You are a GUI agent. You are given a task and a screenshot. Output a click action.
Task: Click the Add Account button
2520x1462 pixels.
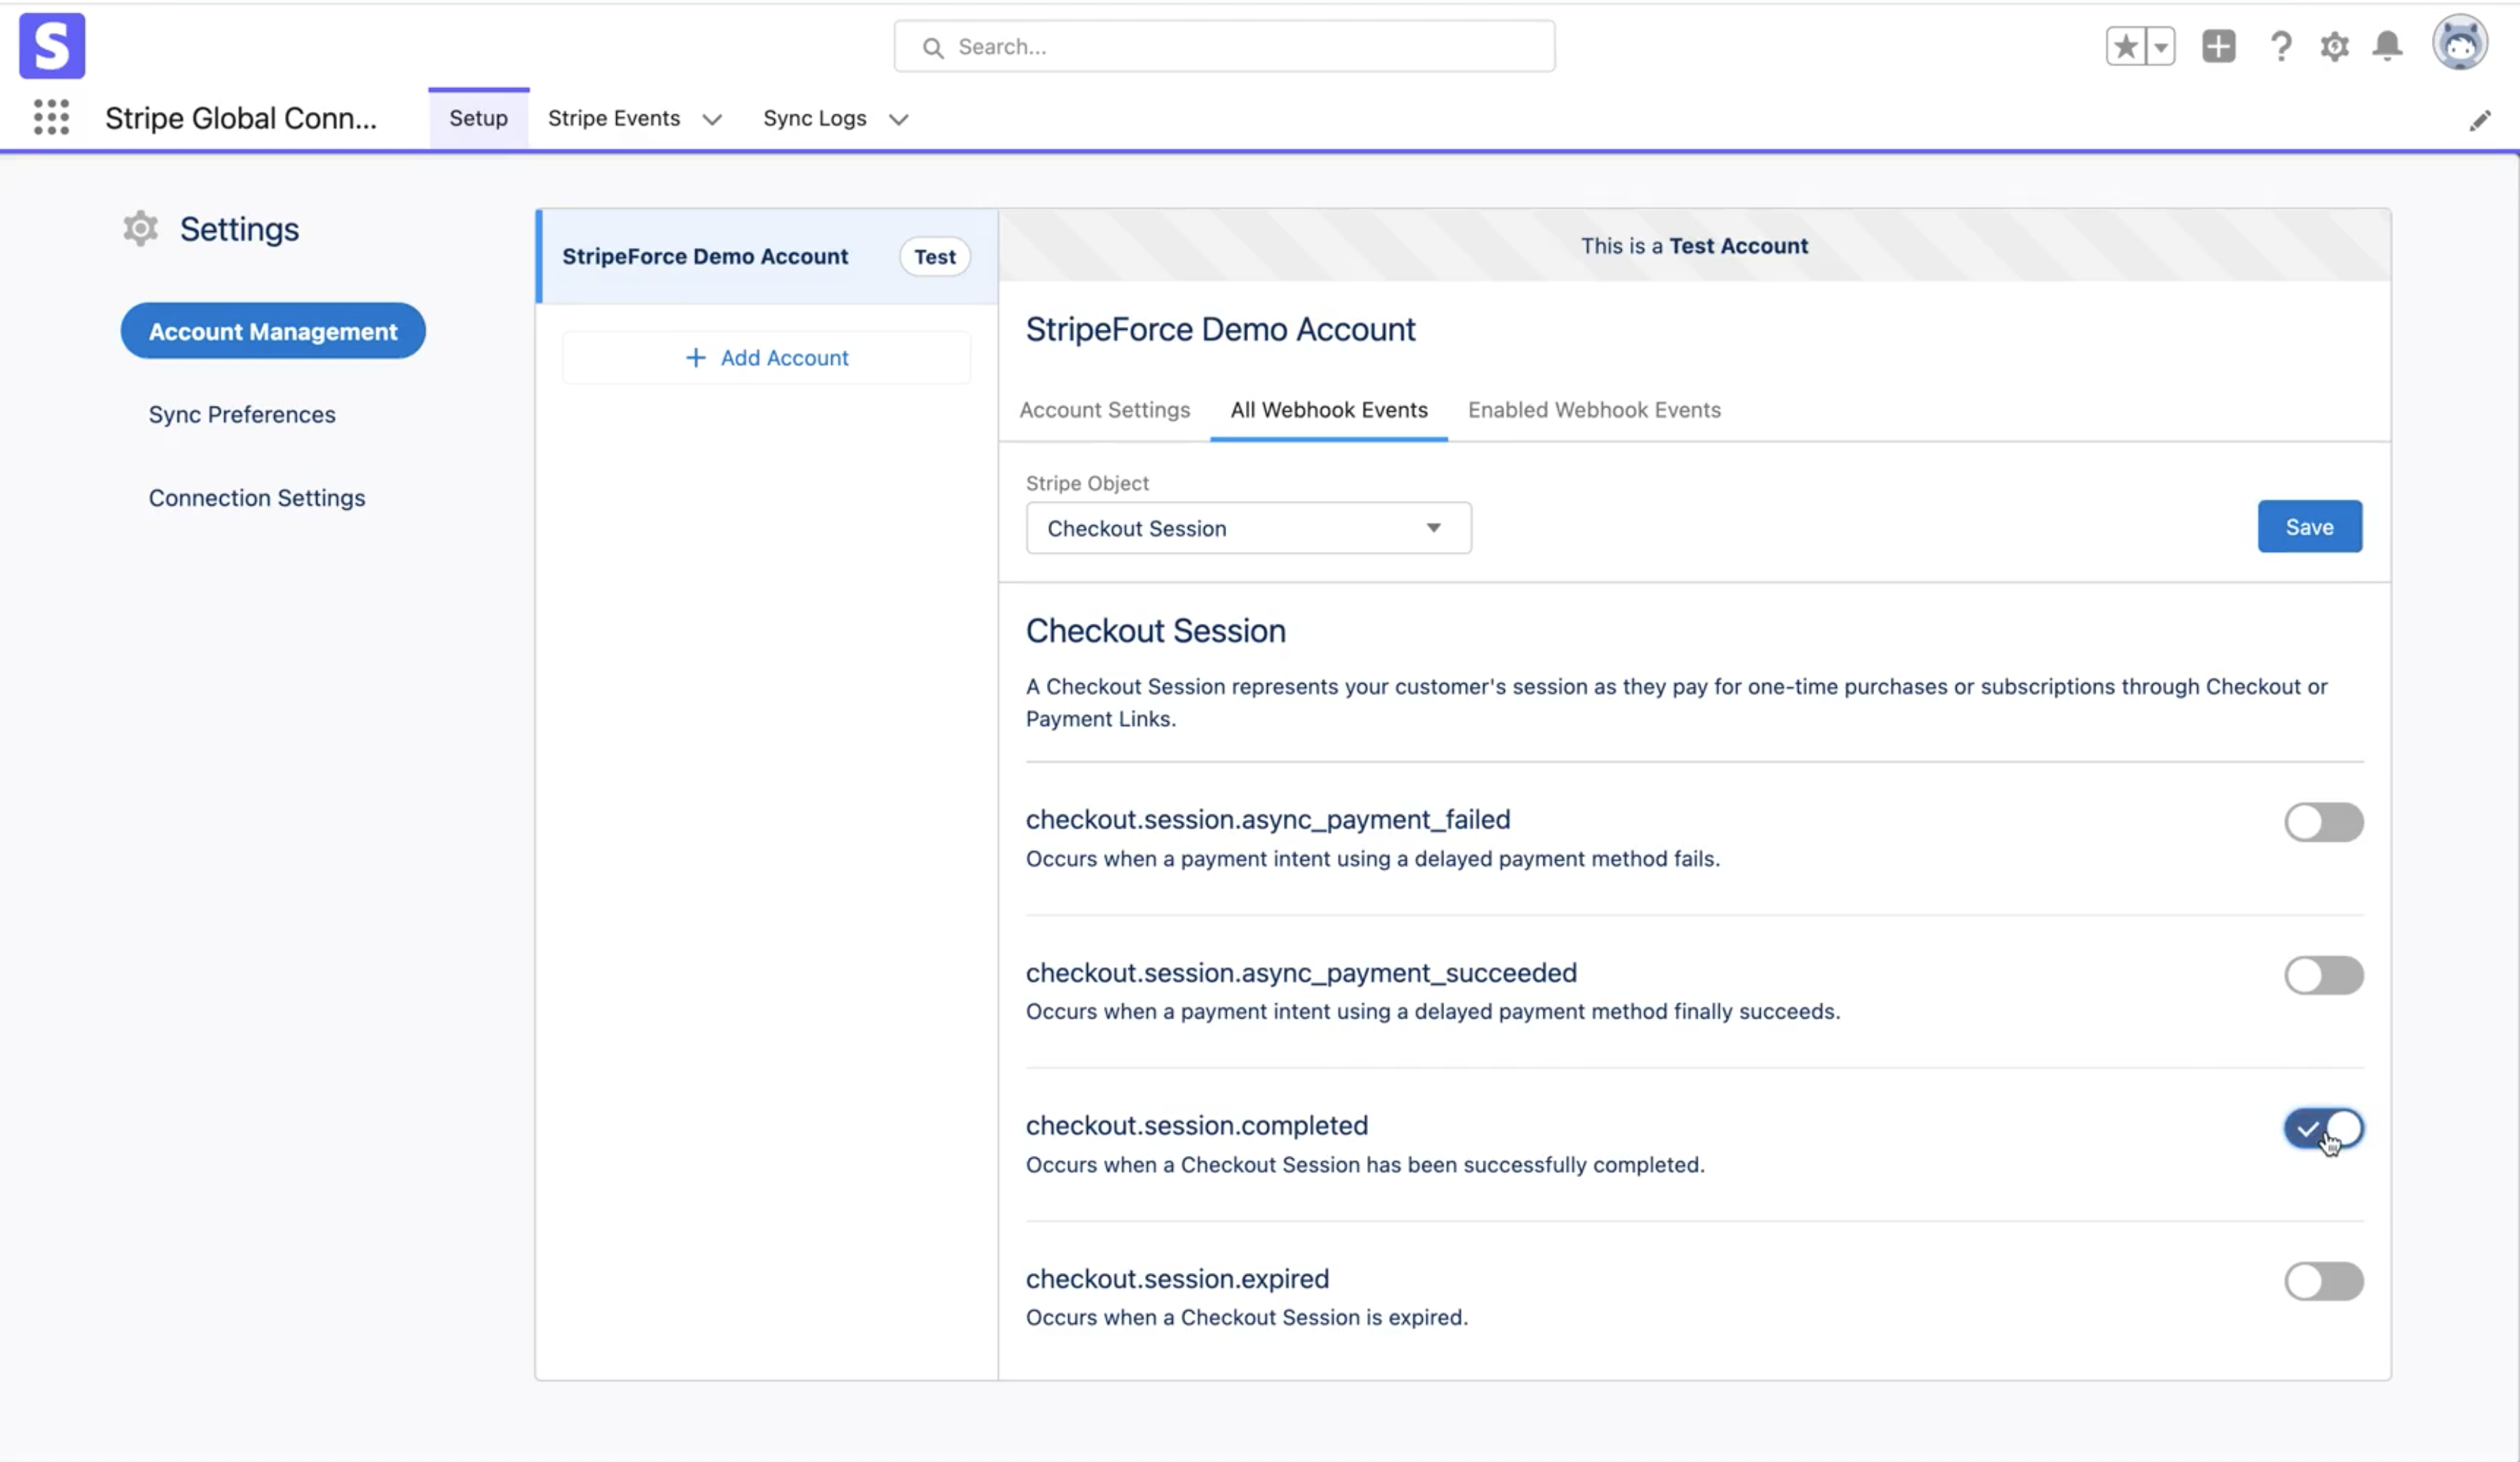coord(766,358)
